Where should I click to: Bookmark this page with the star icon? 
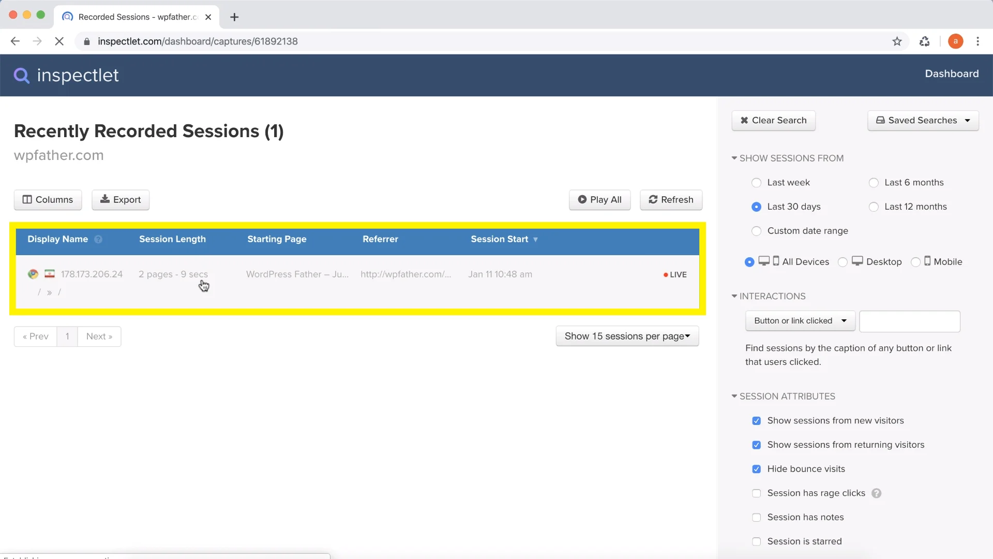tap(897, 41)
